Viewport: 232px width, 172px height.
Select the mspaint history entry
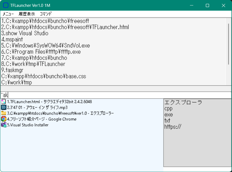point(12,40)
